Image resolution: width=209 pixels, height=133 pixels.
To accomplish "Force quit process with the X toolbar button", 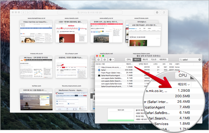I will coord(99,60).
